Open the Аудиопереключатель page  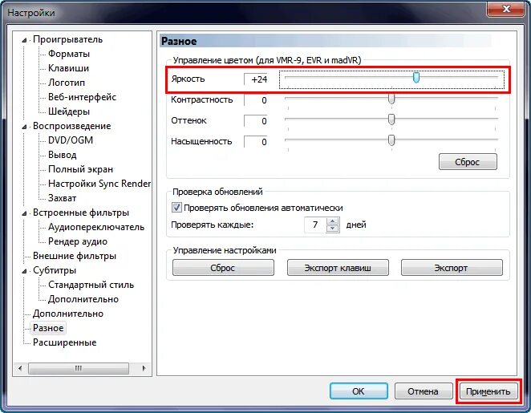pyautogui.click(x=96, y=227)
